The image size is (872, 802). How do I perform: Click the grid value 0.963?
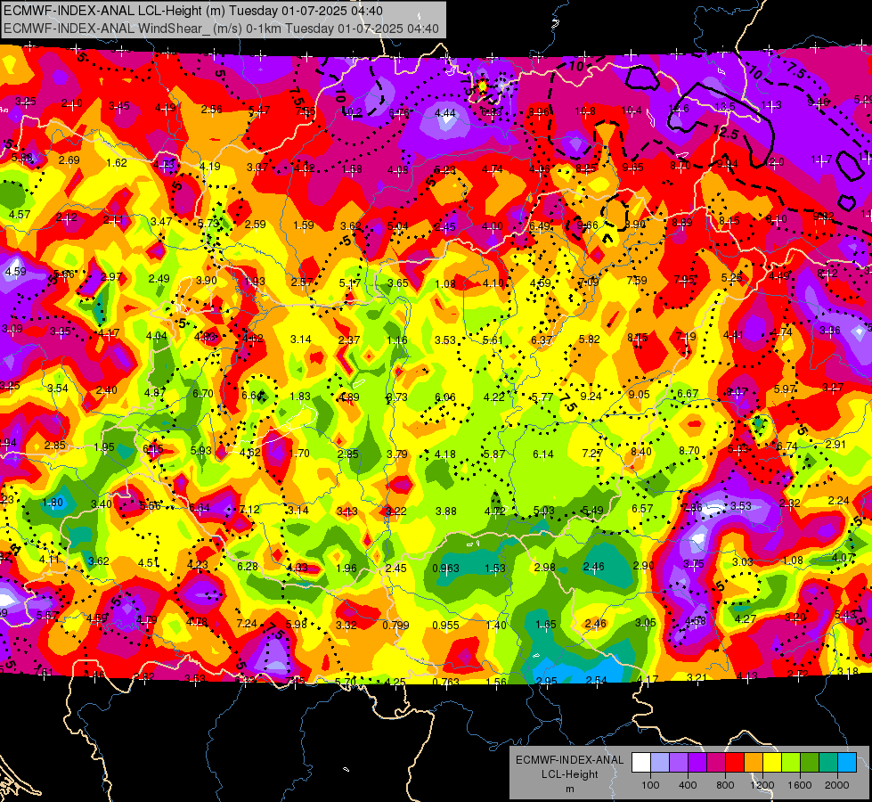coord(446,569)
